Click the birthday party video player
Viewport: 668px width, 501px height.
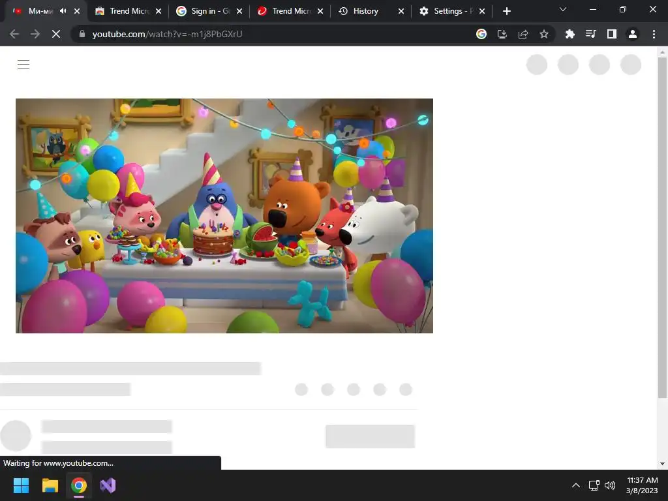click(224, 216)
